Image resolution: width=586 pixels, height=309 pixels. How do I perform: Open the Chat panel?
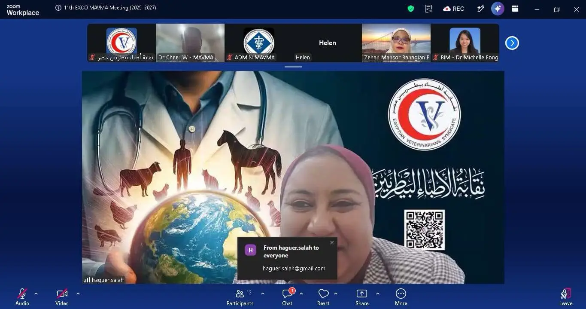pyautogui.click(x=287, y=297)
